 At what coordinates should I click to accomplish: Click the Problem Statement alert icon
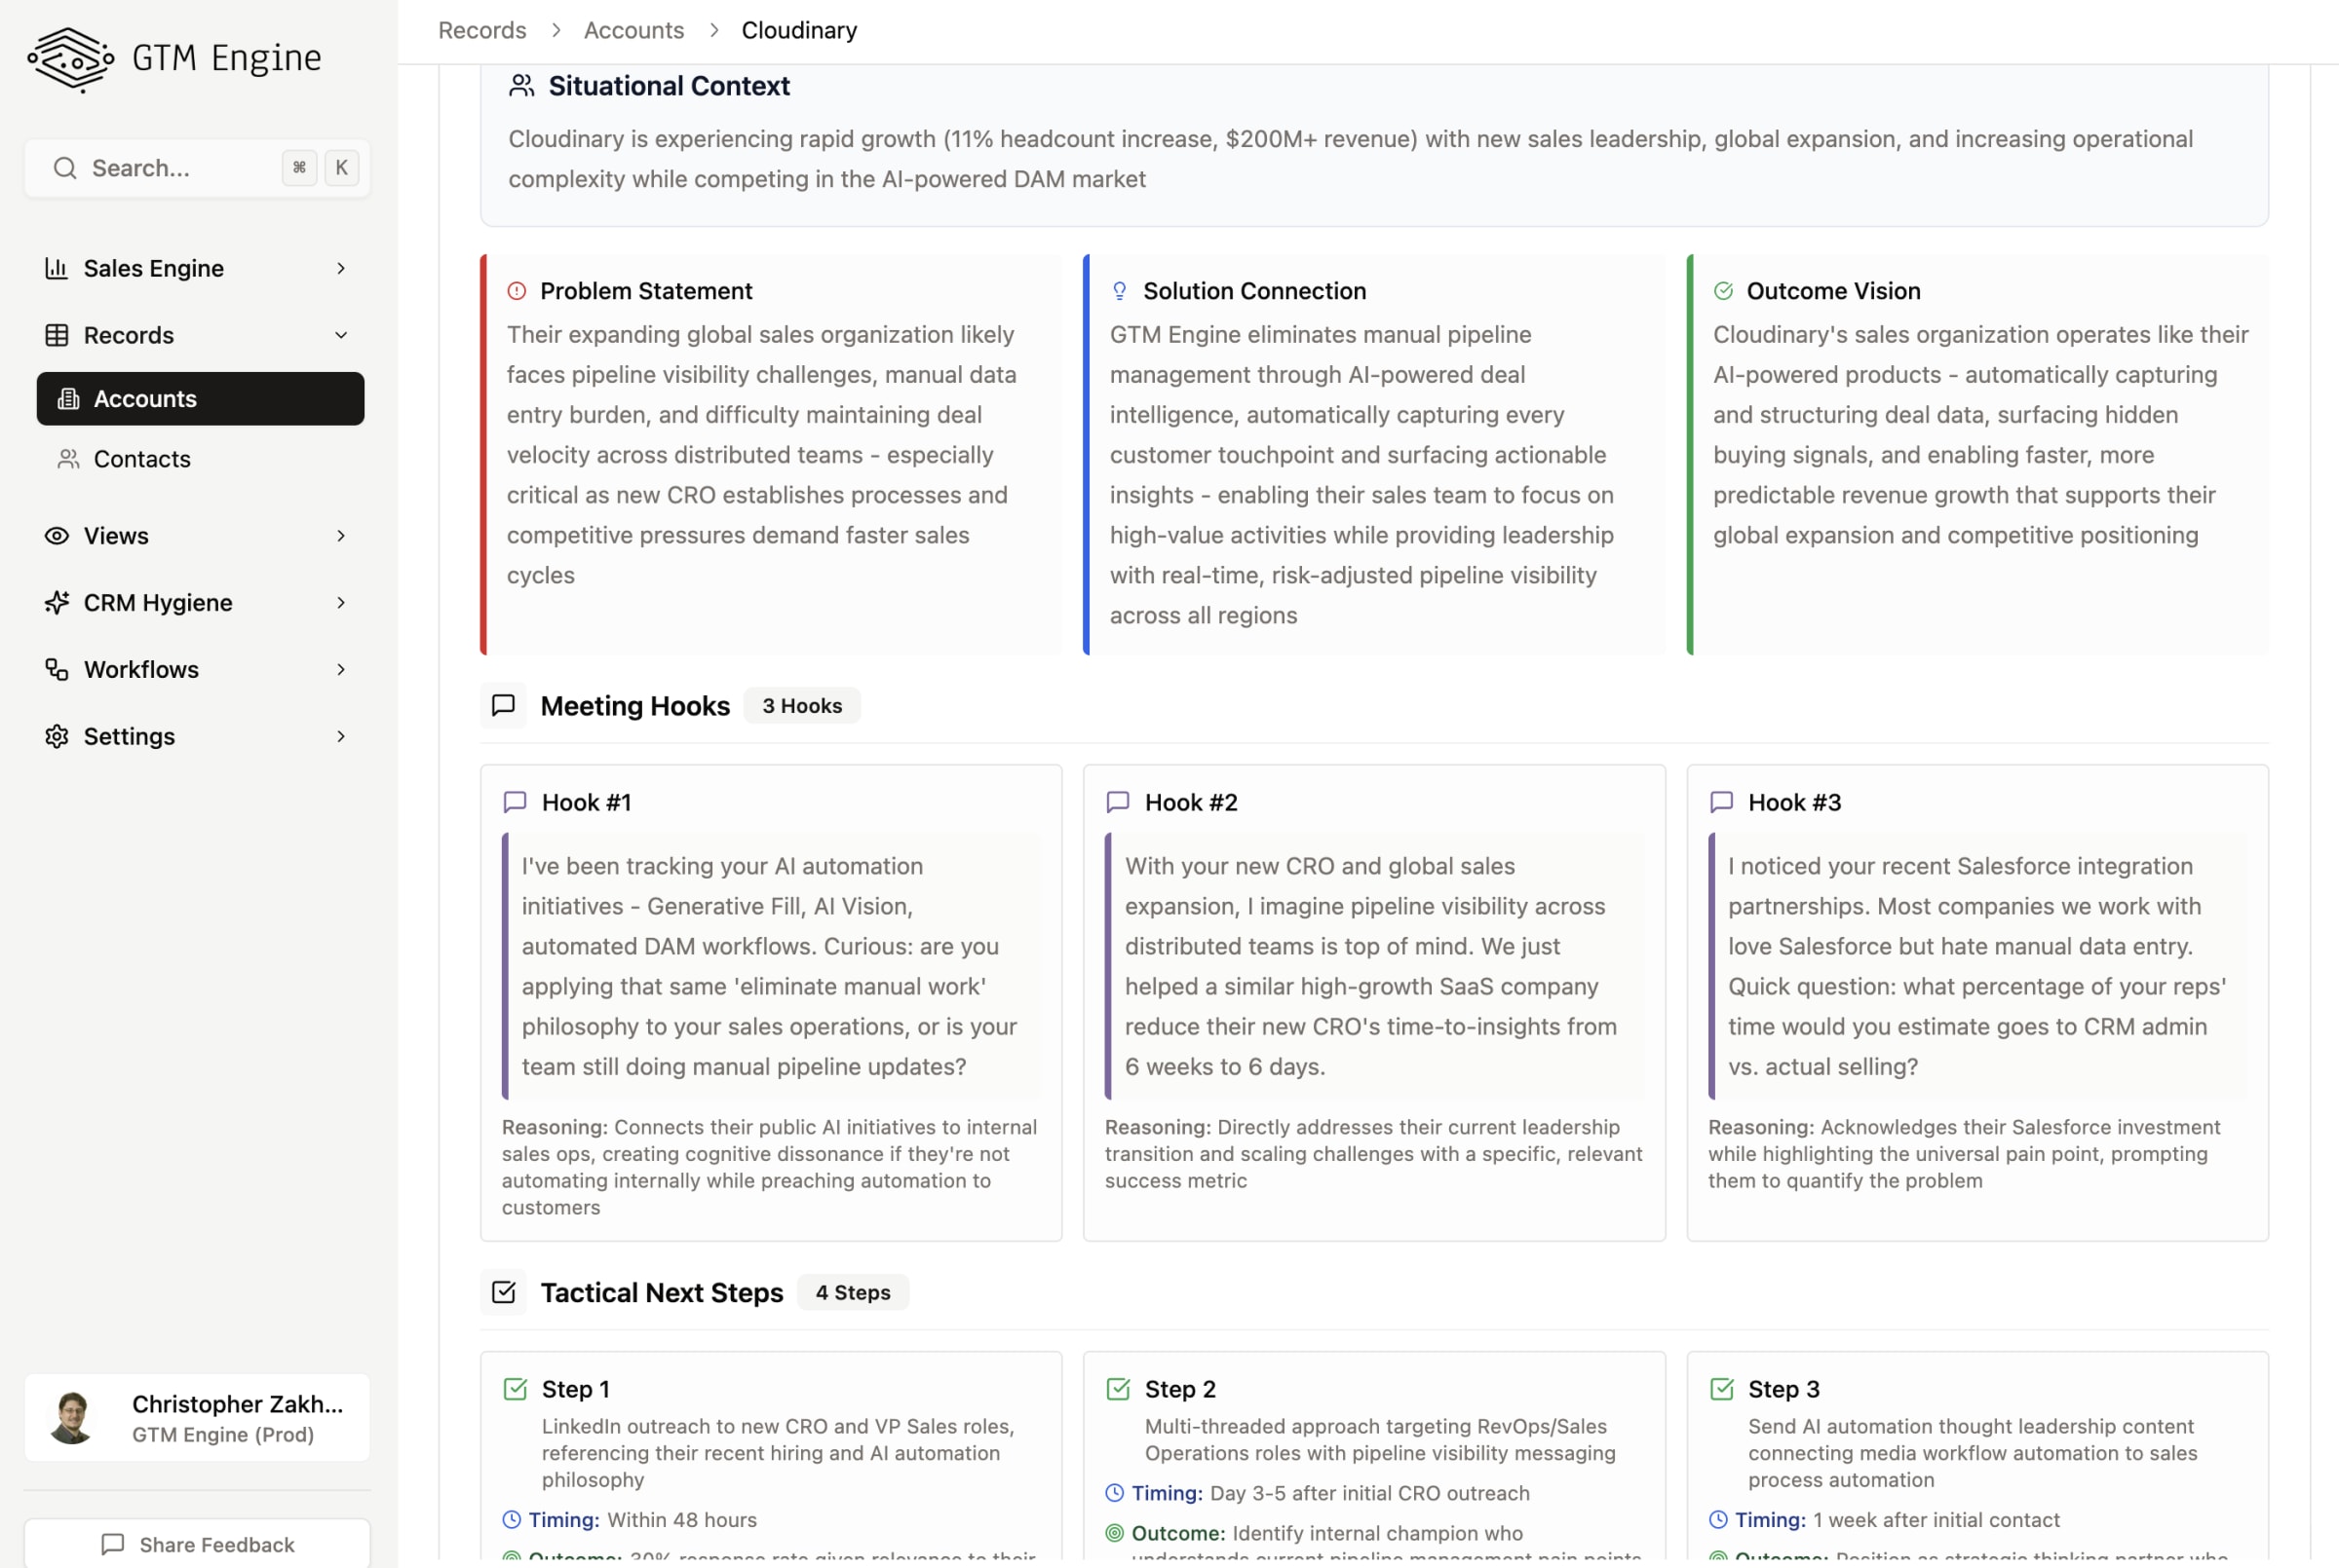(517, 291)
